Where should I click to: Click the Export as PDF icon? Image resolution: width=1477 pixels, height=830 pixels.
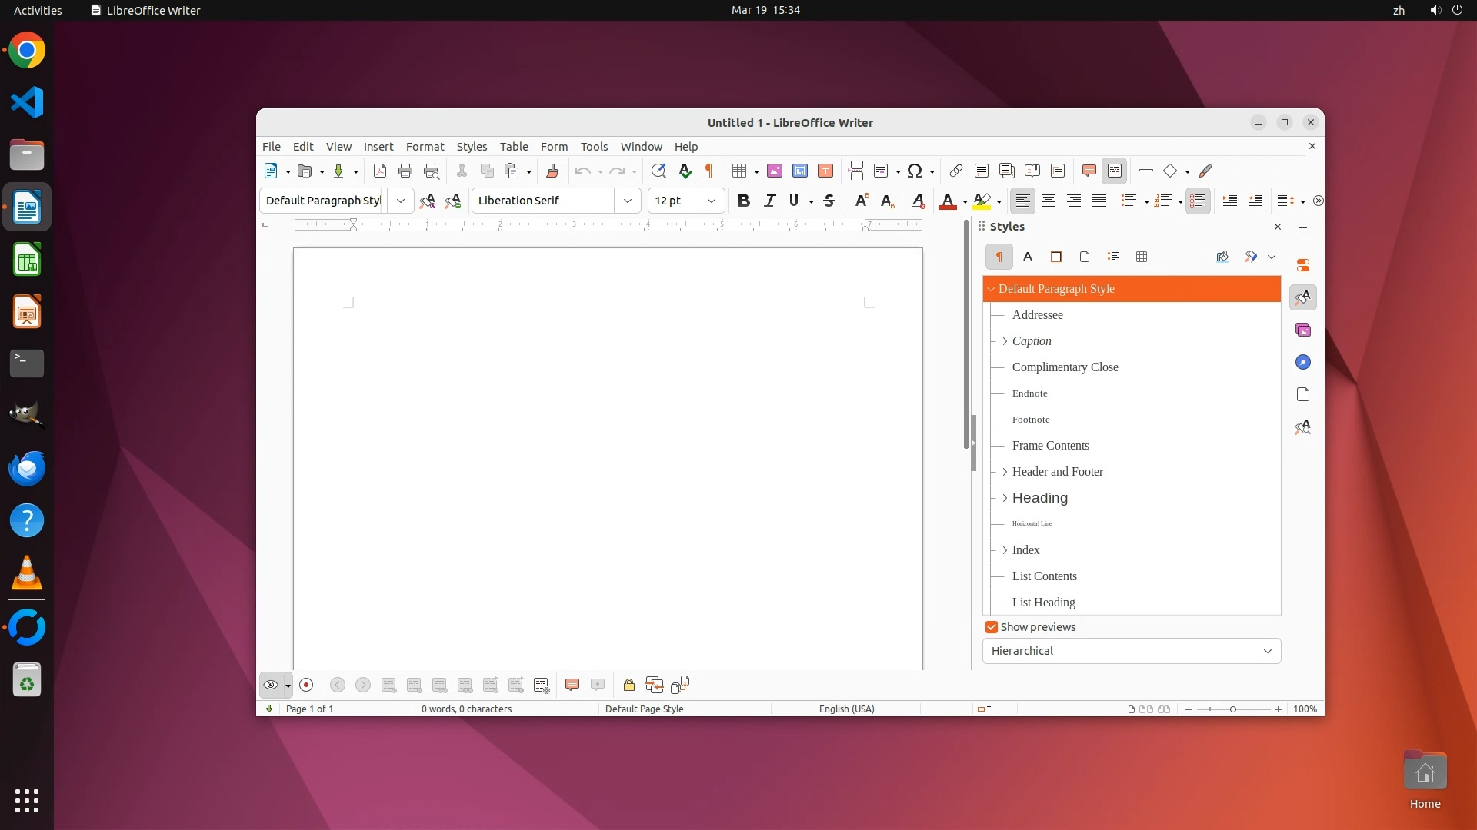pyautogui.click(x=380, y=171)
